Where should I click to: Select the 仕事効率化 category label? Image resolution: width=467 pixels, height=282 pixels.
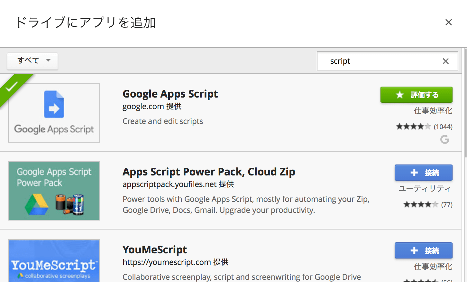click(x=433, y=110)
